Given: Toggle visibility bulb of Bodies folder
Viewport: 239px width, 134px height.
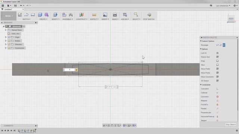Looking at the screenshot, I should point(9,41).
